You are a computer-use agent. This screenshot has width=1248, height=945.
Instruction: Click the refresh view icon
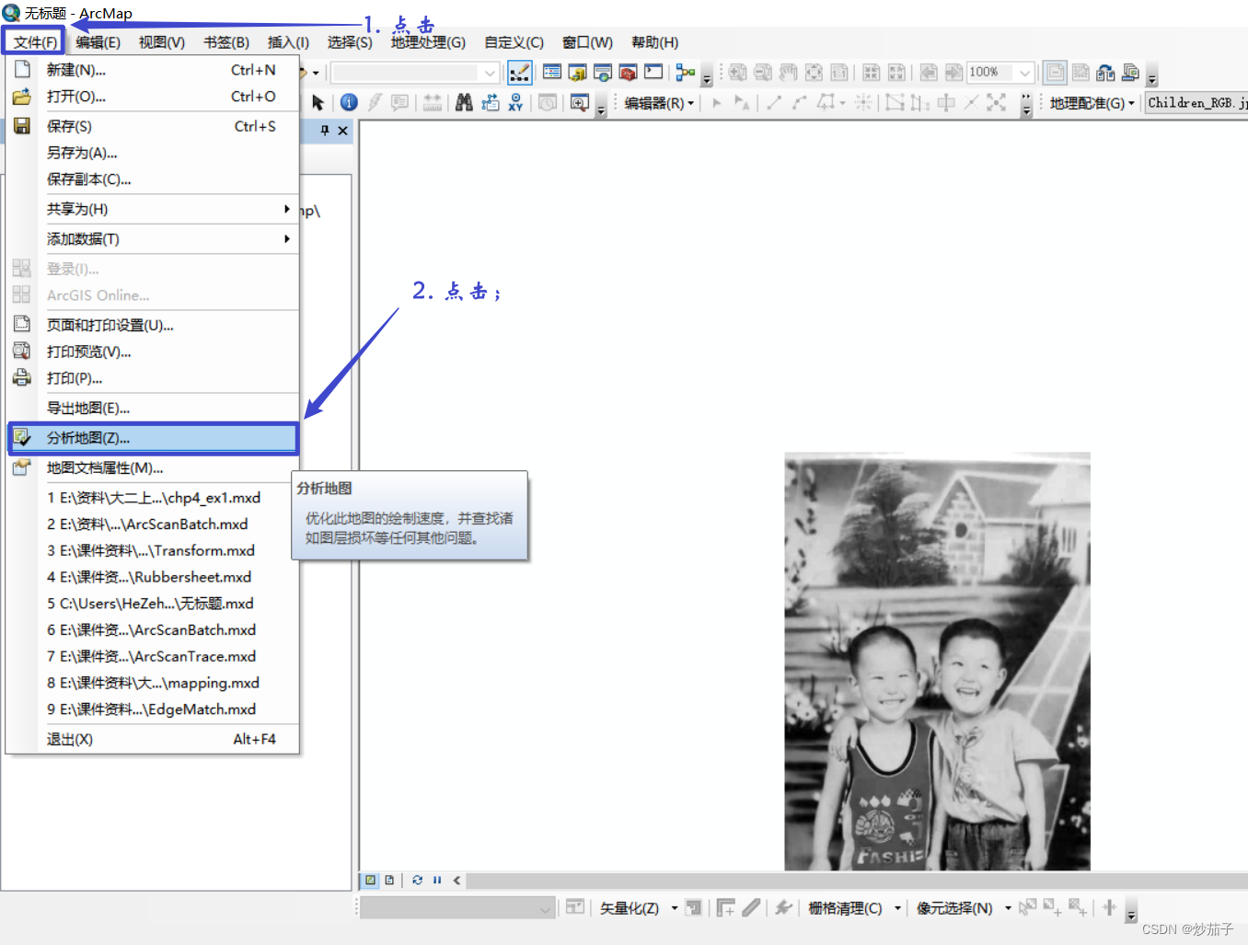418,881
